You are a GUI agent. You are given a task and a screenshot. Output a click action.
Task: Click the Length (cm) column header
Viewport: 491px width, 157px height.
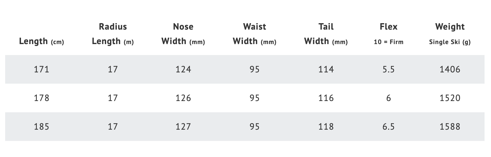[x=42, y=42]
